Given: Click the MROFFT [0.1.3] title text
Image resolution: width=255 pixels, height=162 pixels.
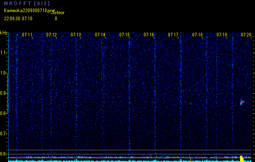Looking at the screenshot, I should coord(27,3).
